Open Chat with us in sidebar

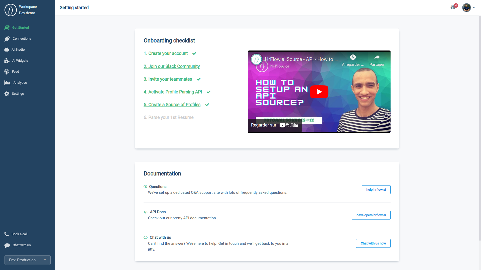click(x=22, y=245)
